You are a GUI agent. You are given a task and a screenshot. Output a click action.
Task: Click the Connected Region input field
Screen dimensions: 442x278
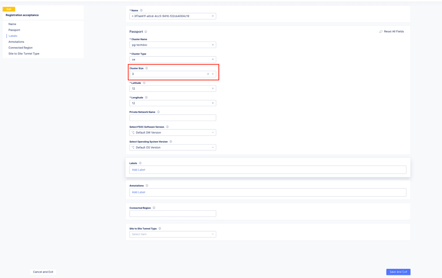click(x=172, y=214)
